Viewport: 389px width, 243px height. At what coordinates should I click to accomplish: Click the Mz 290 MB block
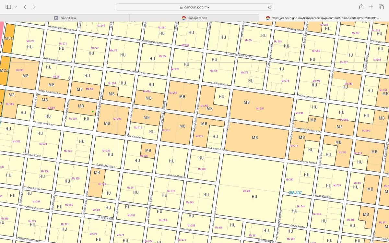[23, 74]
